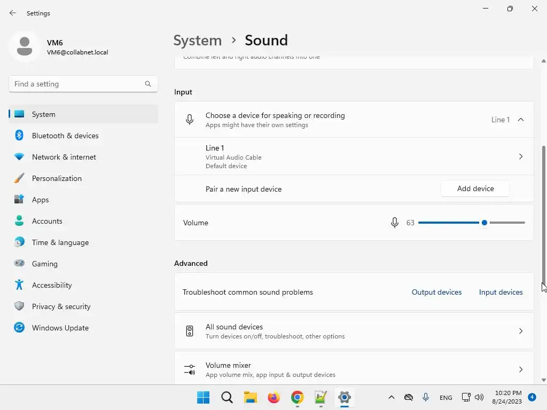Open Google Chrome from the taskbar
This screenshot has height=410, width=547.
click(298, 397)
